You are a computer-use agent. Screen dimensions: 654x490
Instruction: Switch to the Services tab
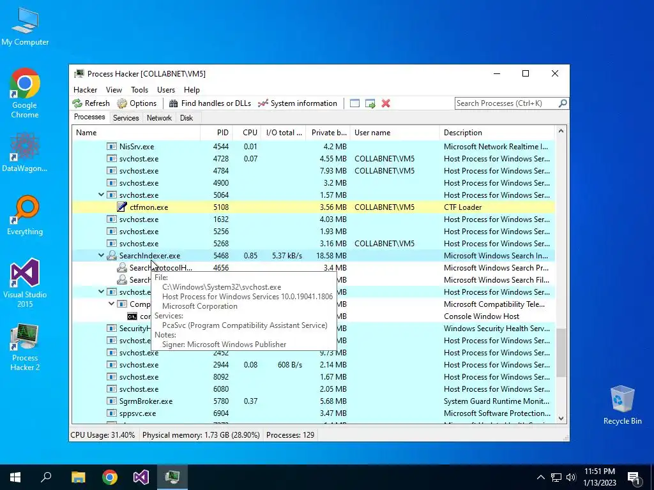pos(126,118)
